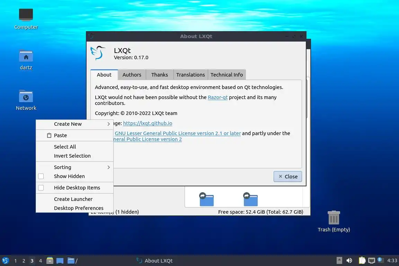Expand the Create New submenu

[x=74, y=124]
